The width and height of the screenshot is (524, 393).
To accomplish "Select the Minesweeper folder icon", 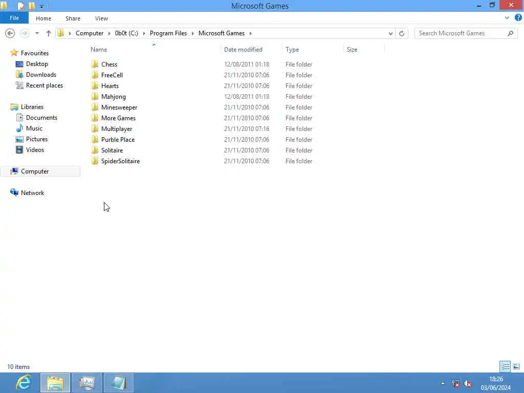I will (95, 107).
